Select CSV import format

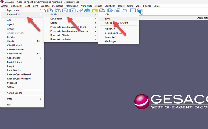[107, 14]
